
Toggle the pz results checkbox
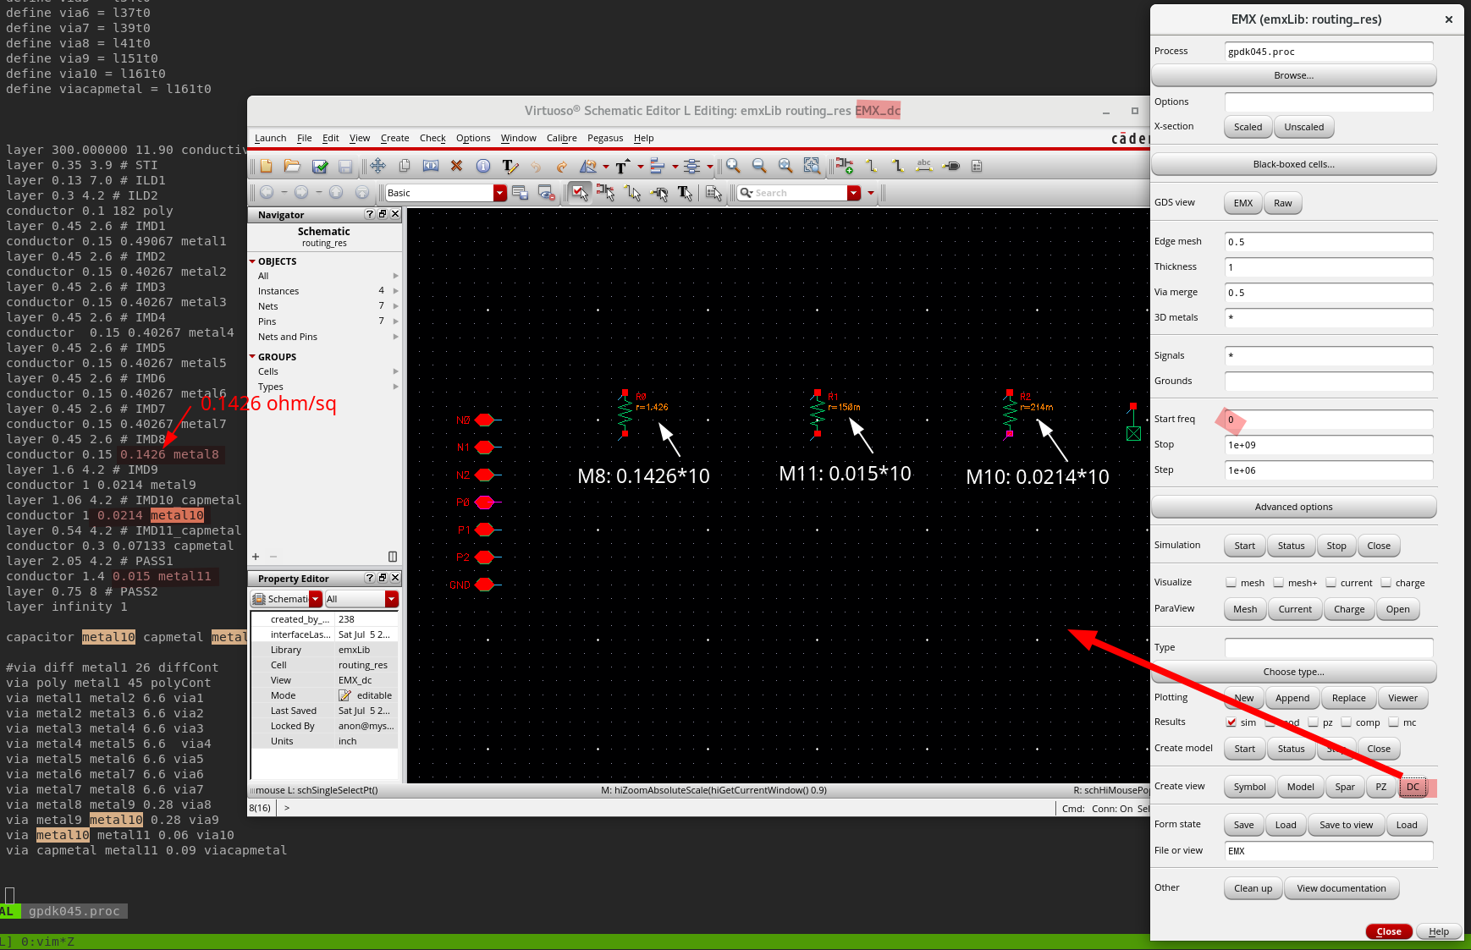click(x=1314, y=722)
